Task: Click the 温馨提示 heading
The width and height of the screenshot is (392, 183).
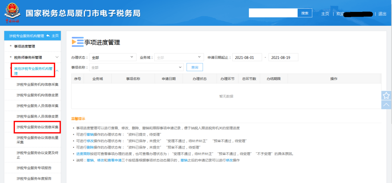Action: [x=78, y=119]
